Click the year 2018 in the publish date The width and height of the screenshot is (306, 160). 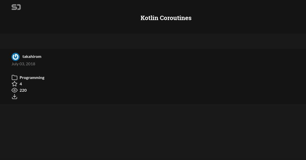point(31,64)
